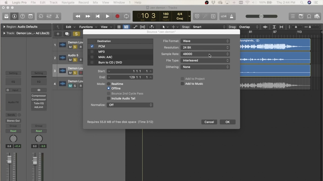The height and width of the screenshot is (181, 323).
Task: Check the PCM destination checkbox
Action: point(92,46)
